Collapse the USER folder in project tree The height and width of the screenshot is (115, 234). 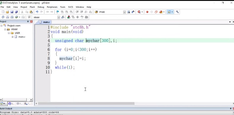9,33
